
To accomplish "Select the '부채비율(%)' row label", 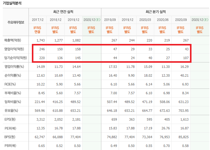I will coord(13,93).
